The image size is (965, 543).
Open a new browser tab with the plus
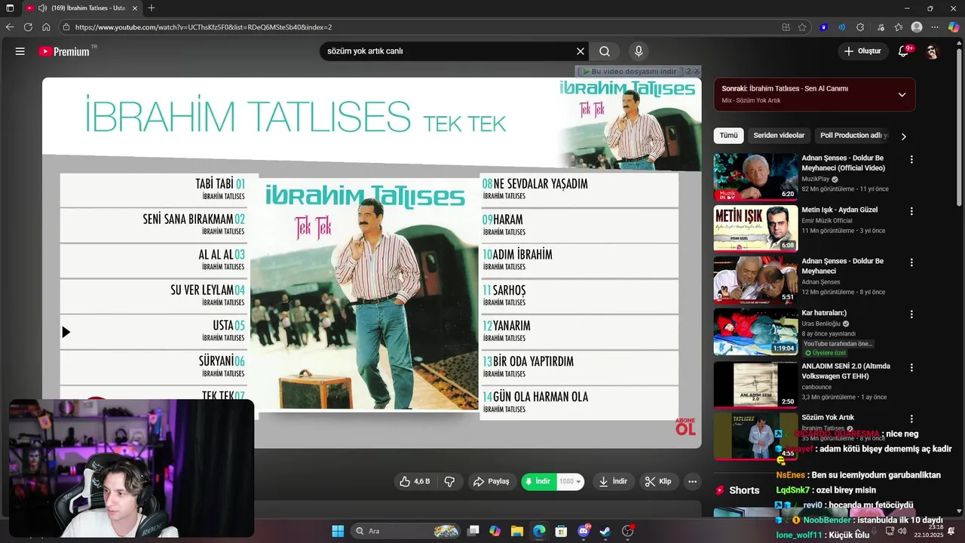point(152,8)
